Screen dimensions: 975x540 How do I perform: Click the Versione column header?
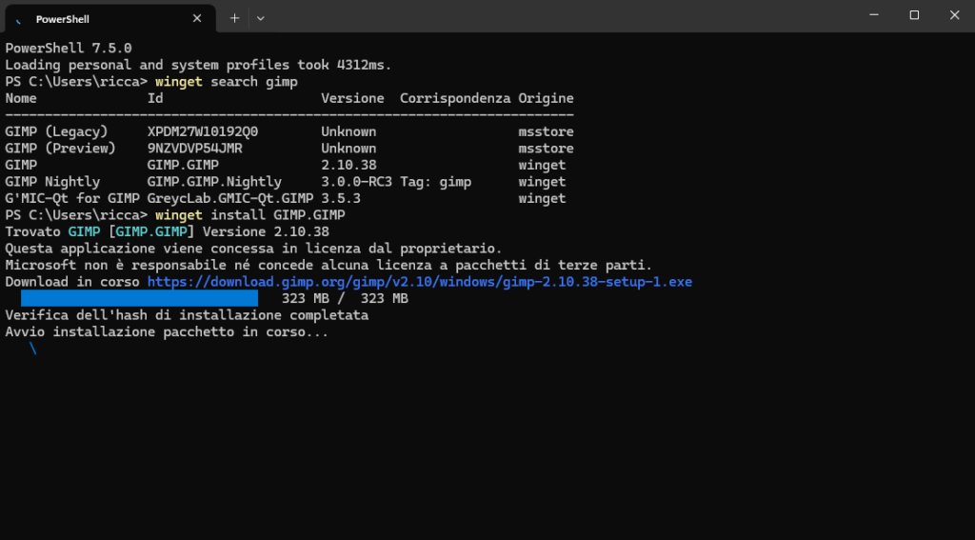[x=352, y=98]
